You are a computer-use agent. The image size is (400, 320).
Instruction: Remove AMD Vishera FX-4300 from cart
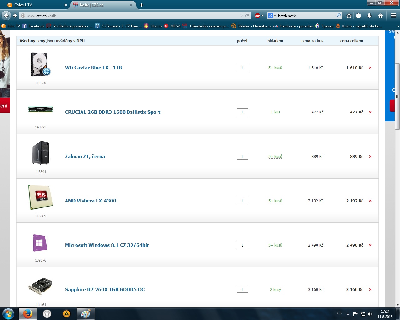(x=370, y=201)
